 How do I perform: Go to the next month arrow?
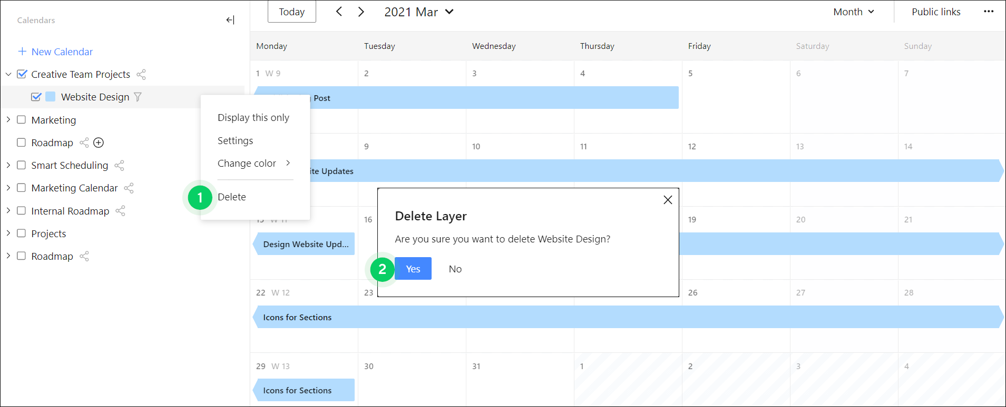[361, 12]
